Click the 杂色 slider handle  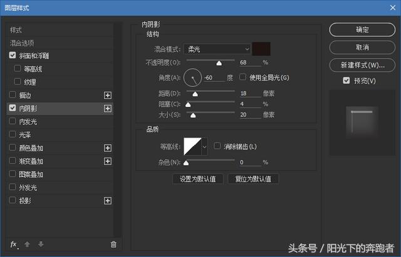coord(186,163)
